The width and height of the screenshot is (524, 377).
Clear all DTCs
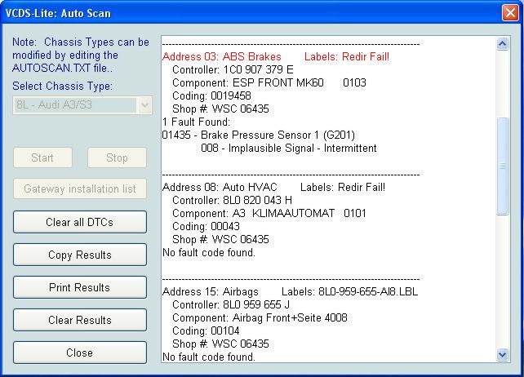(x=80, y=222)
